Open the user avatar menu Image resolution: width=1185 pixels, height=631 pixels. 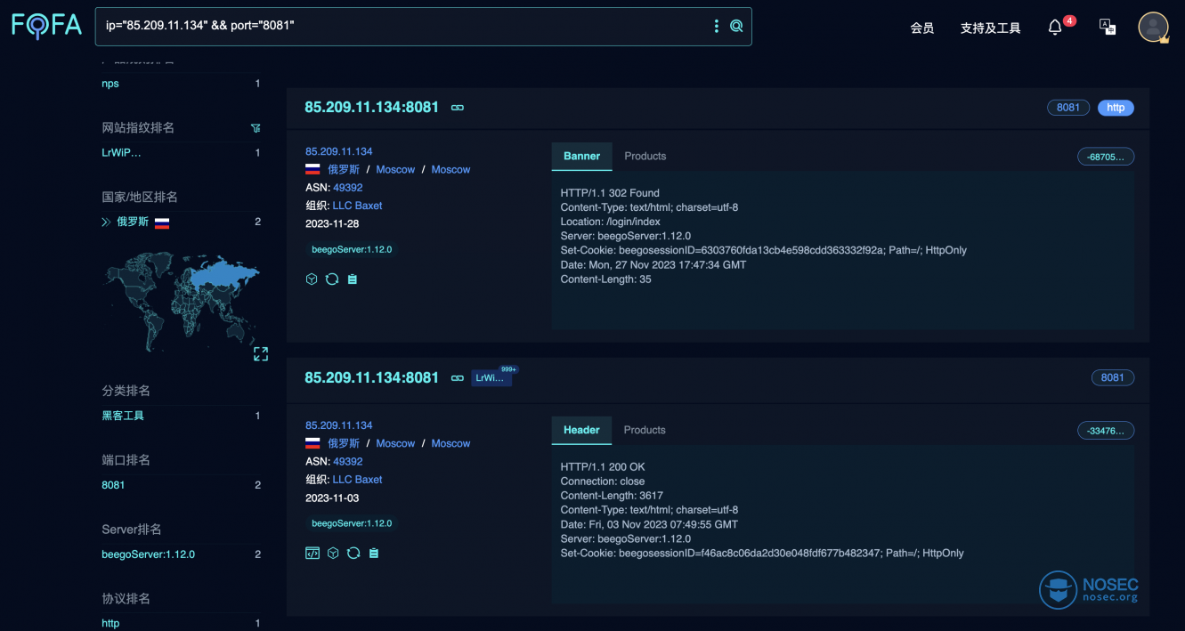(1153, 28)
